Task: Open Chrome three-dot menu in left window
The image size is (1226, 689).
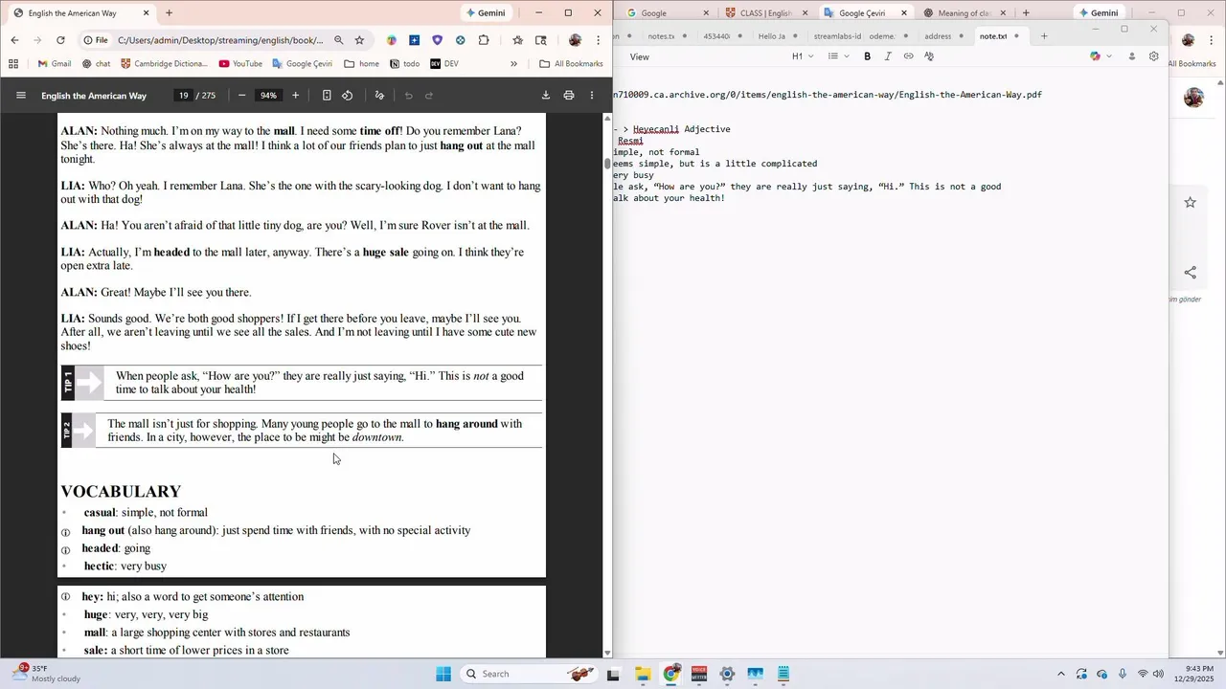Action: click(599, 40)
